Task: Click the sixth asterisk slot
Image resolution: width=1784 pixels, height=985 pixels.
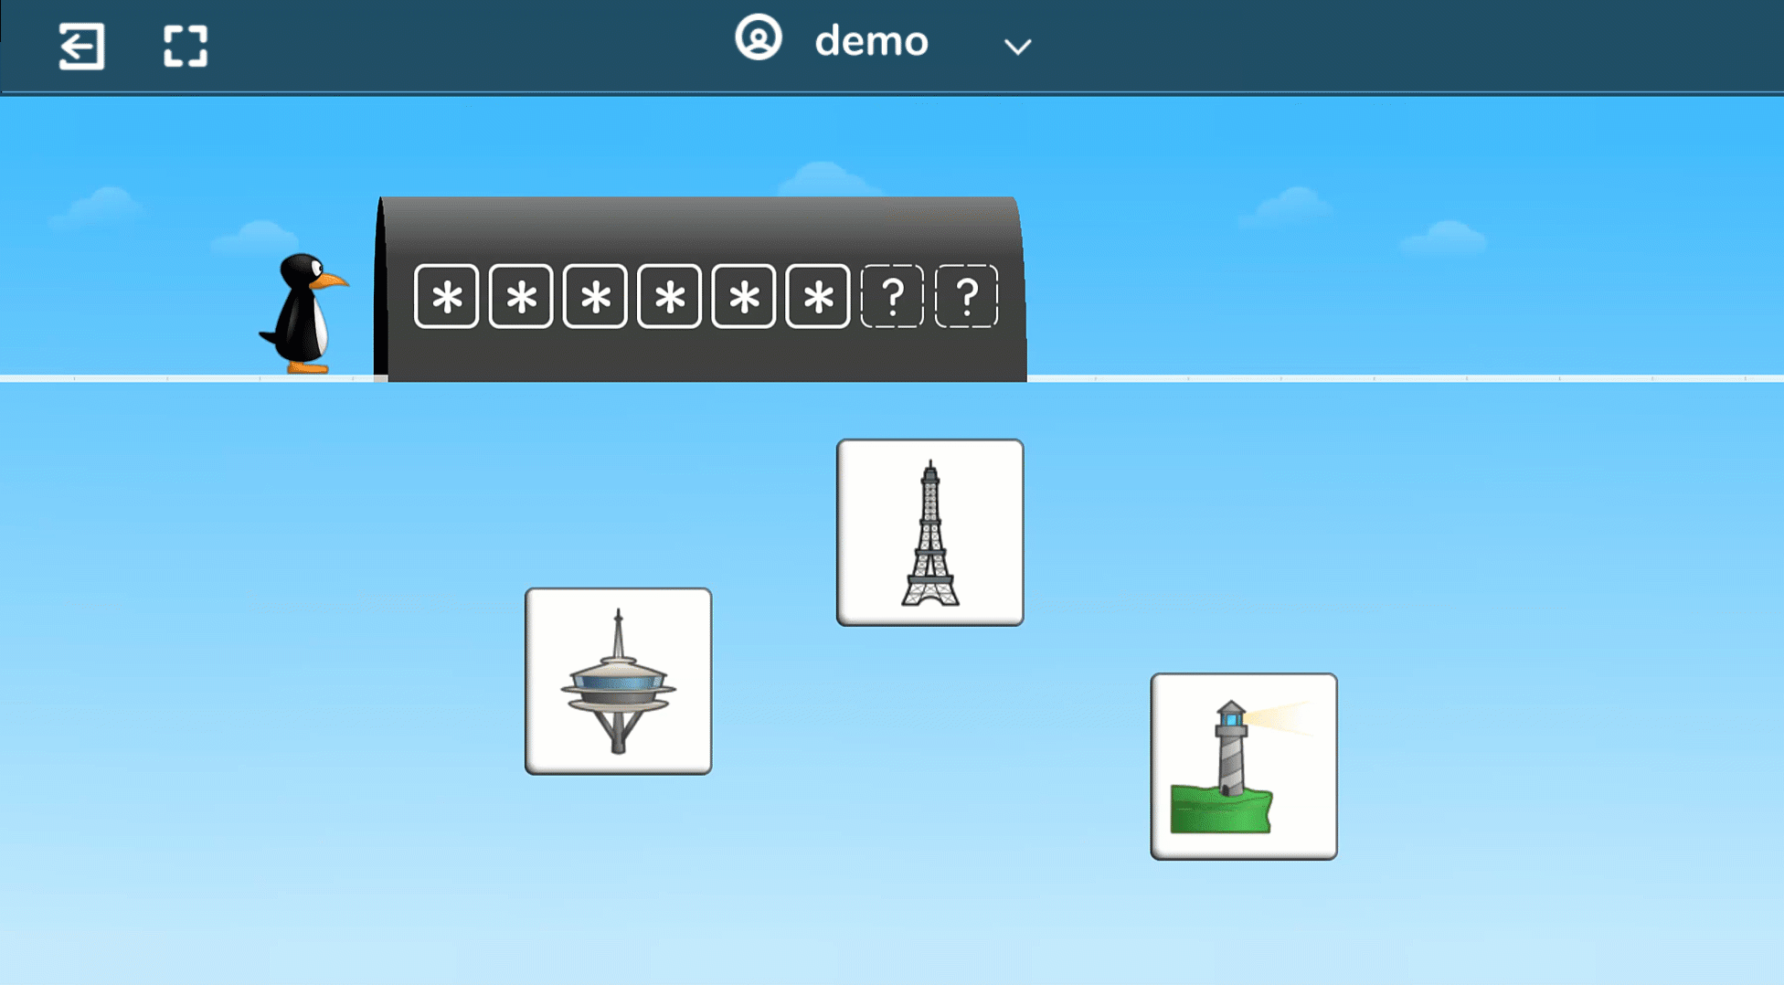Action: click(818, 297)
